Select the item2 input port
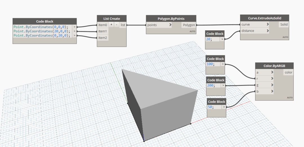 pos(103,38)
